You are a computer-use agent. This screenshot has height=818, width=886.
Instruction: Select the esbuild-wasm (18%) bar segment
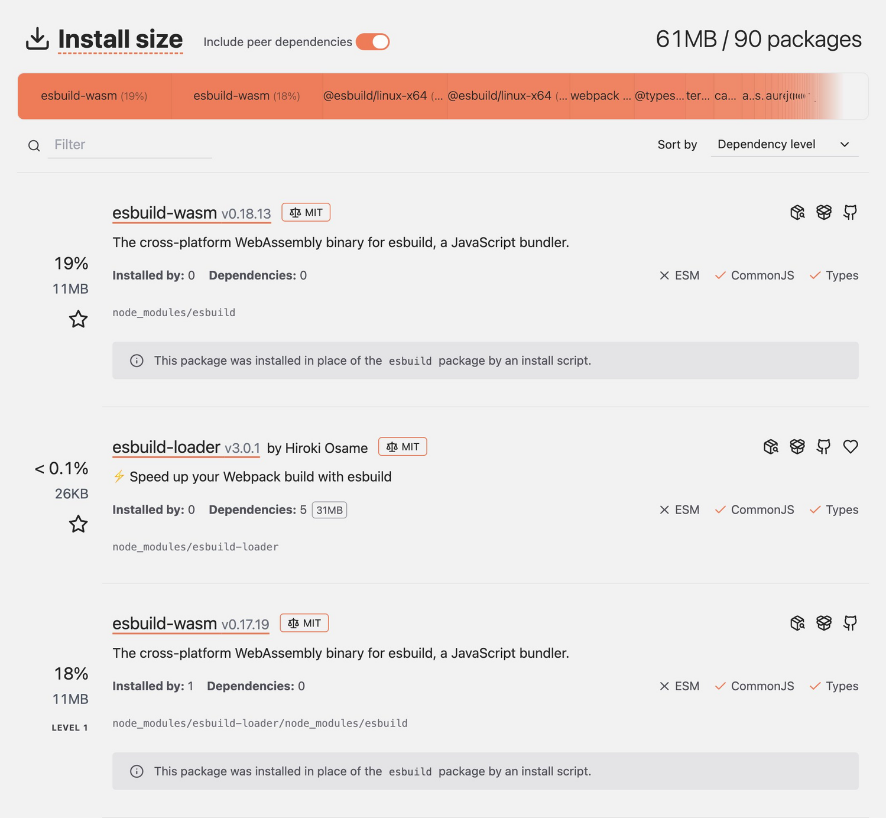(247, 96)
